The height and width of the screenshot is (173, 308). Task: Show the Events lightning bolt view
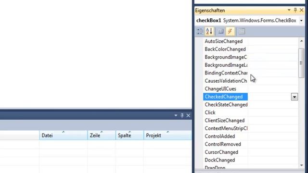pyautogui.click(x=230, y=31)
